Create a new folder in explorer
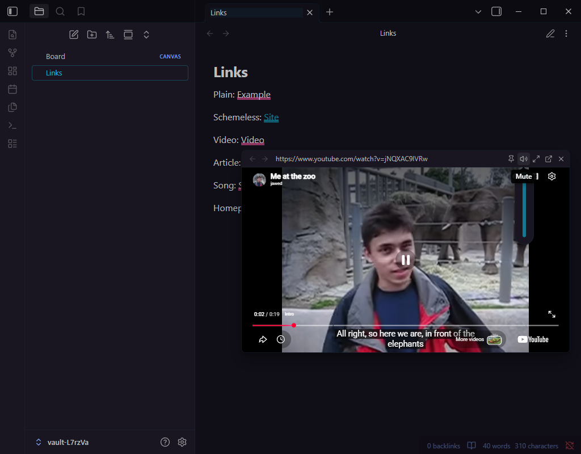581x454 pixels. coord(92,35)
